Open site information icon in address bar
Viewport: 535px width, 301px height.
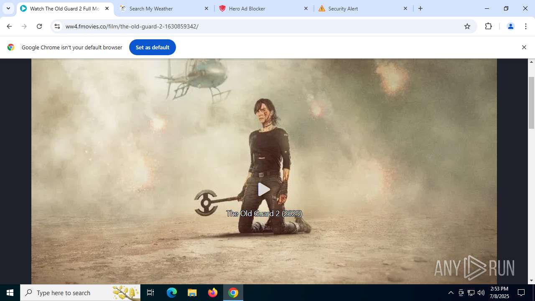pos(57,26)
